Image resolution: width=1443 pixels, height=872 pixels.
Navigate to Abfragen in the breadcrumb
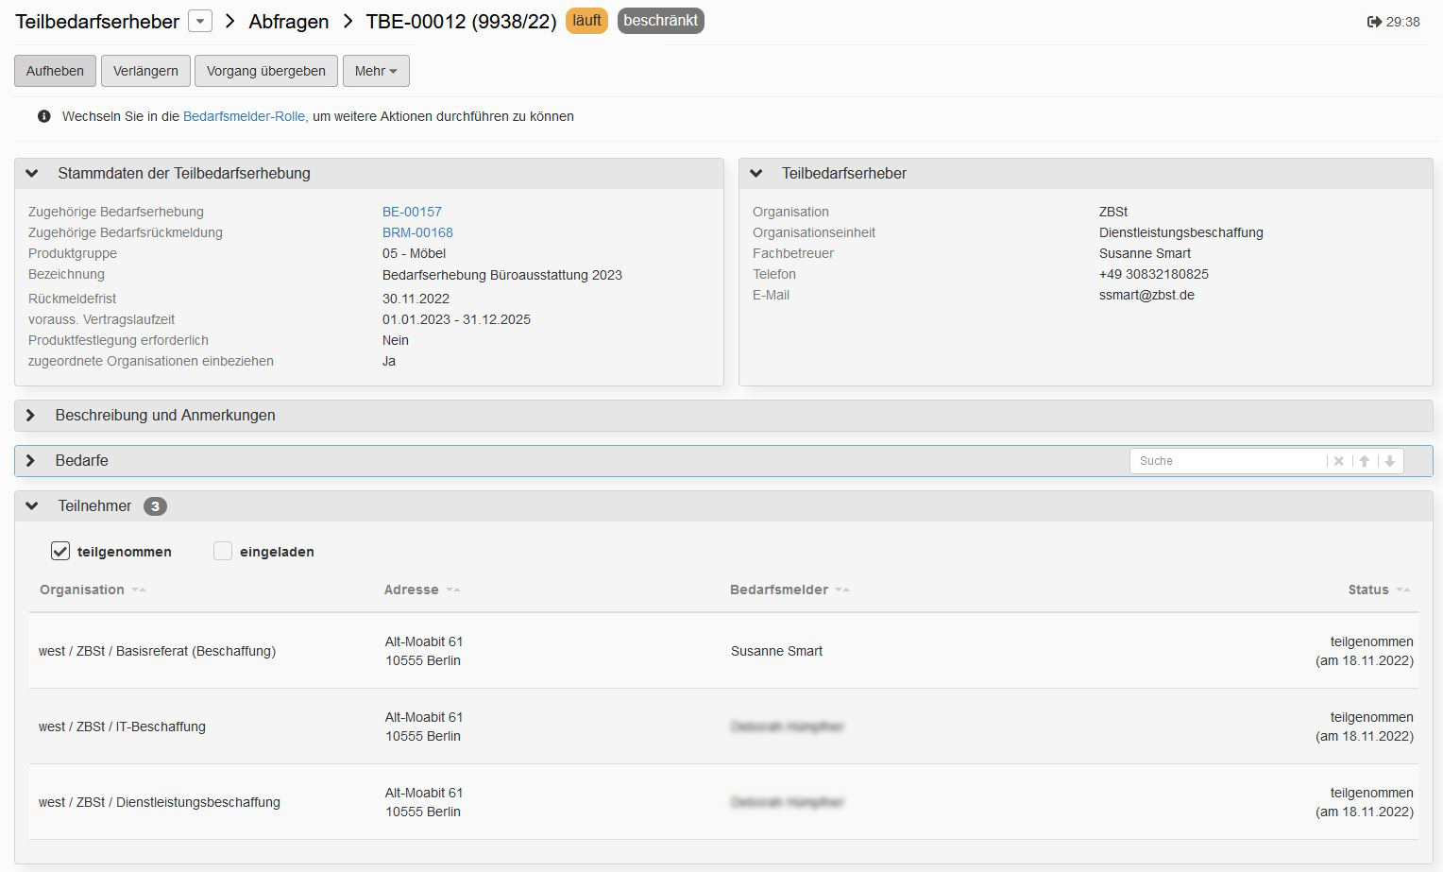[287, 21]
